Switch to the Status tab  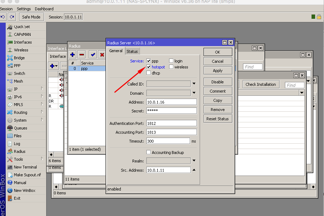[x=132, y=51]
